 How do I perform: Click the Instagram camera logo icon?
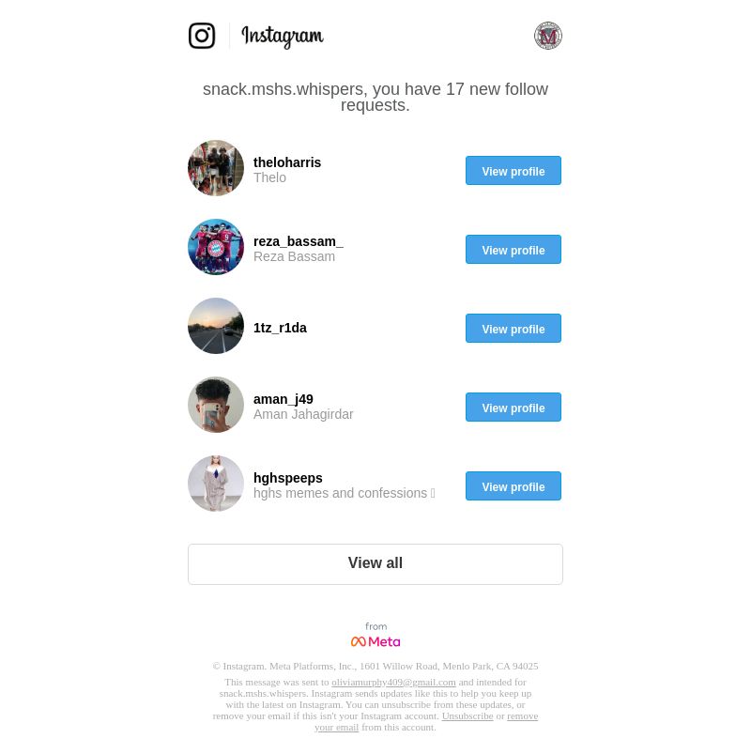coord(202,36)
